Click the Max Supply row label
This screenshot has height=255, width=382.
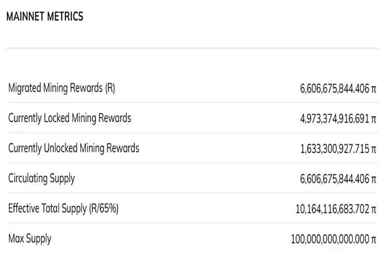click(30, 239)
